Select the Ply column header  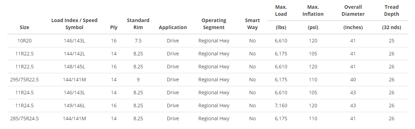coord(114,27)
